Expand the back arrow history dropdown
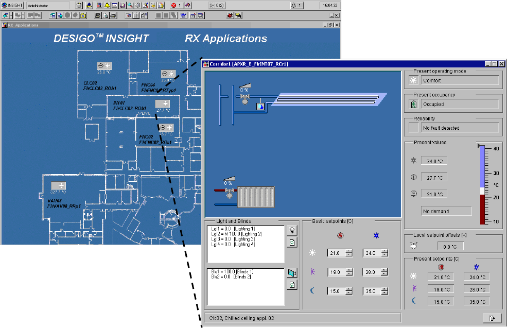 (x=11, y=15)
